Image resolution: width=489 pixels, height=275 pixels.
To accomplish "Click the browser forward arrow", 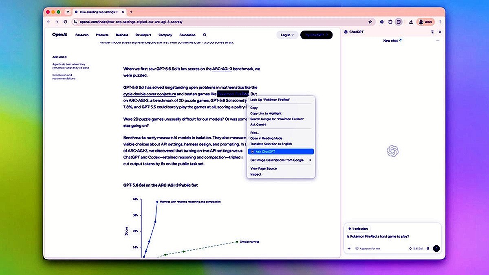I will 57,22.
